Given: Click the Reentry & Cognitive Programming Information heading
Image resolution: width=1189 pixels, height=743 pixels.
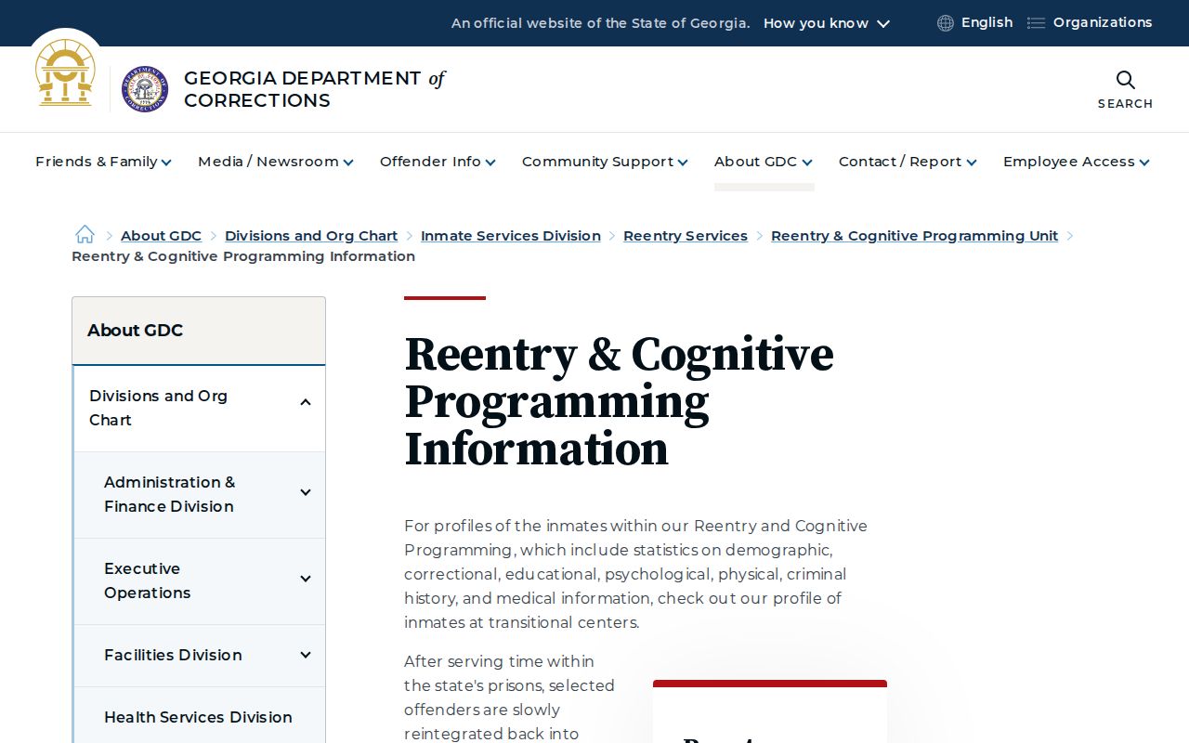Looking at the screenshot, I should coord(619,401).
